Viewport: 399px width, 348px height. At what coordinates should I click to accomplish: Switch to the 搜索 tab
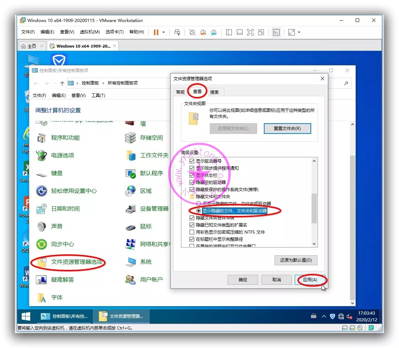214,92
